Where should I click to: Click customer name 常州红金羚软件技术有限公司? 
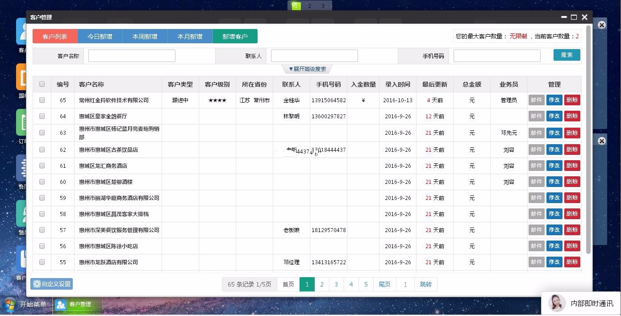(x=114, y=100)
